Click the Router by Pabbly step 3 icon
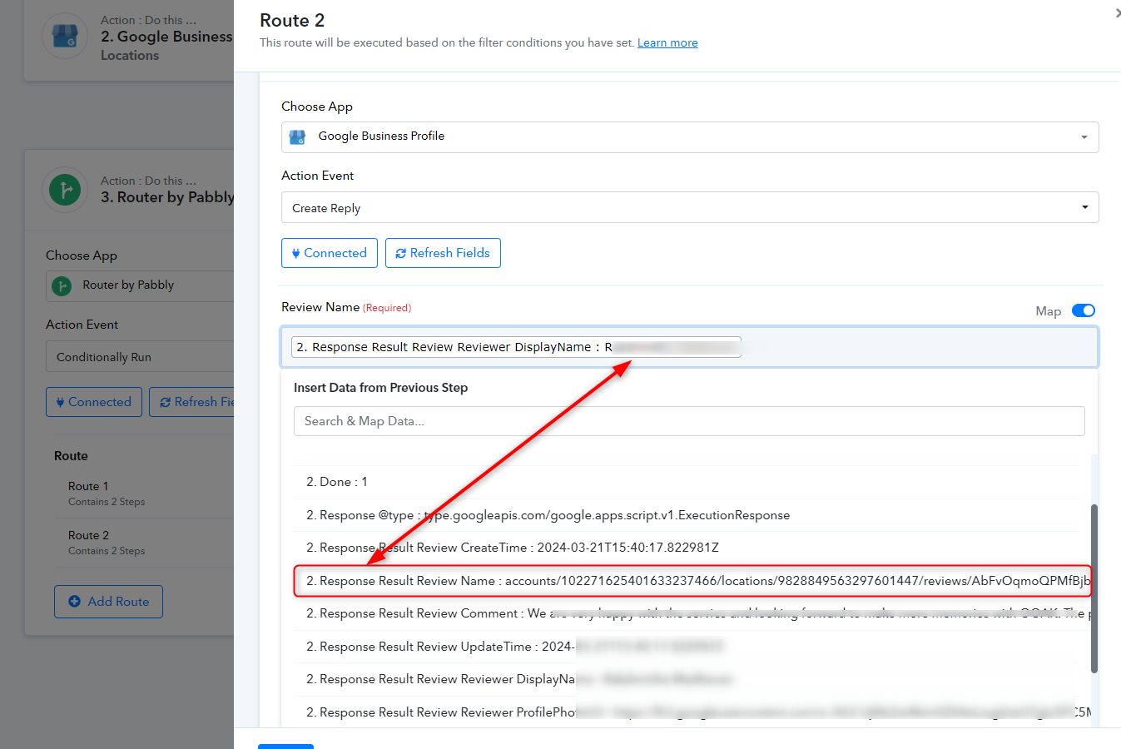 [65, 190]
